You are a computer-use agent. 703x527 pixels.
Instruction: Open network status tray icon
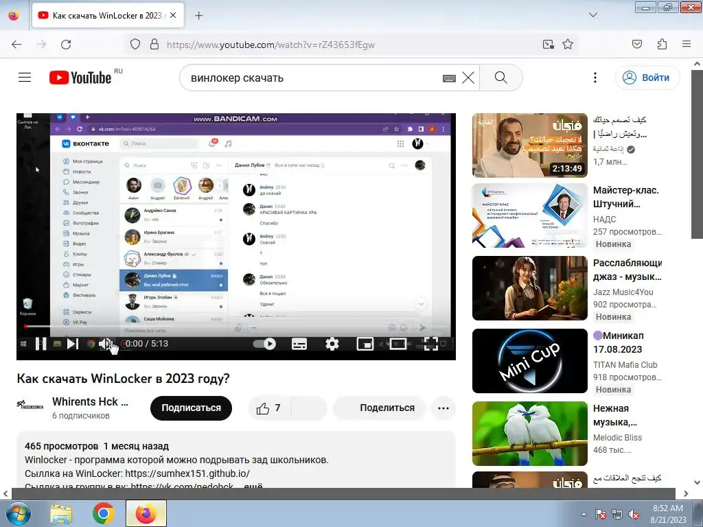tap(617, 515)
